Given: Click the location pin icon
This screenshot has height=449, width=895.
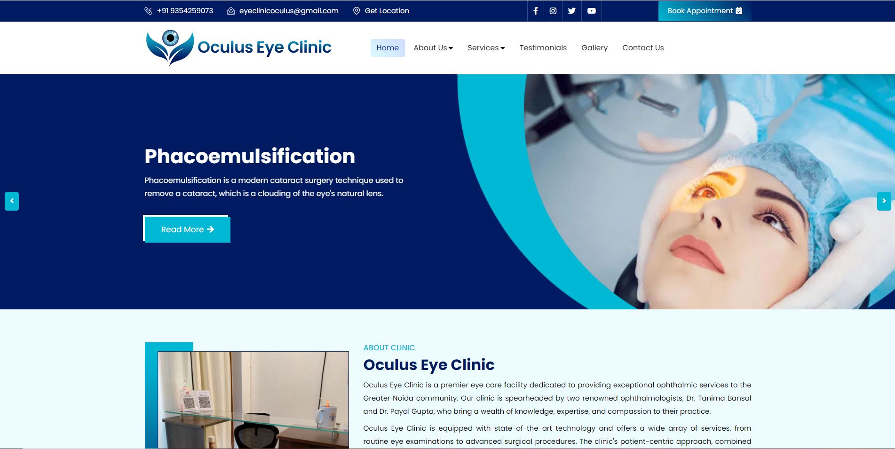Looking at the screenshot, I should click(356, 11).
